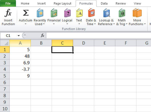Expand the Logical dropdown arrow
The width and height of the screenshot is (151, 112).
pos(67,24)
